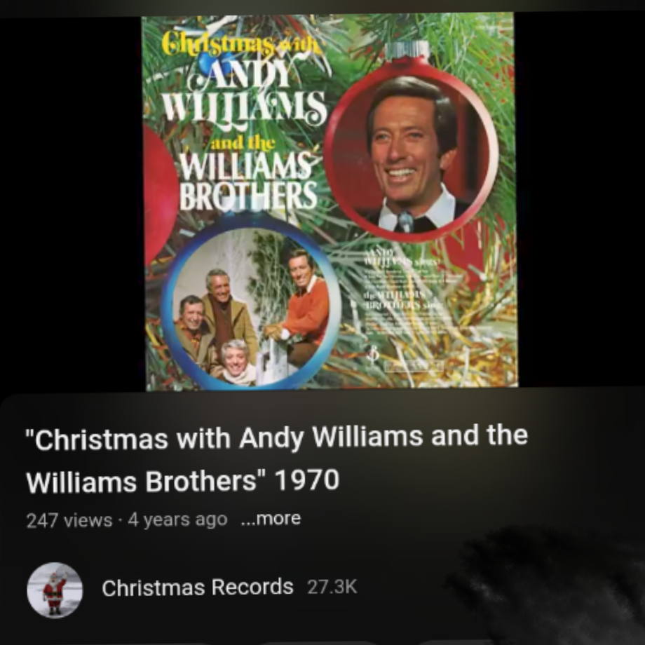The height and width of the screenshot is (645, 645).
Task: Tap the blue ornament group photo
Action: point(251,304)
